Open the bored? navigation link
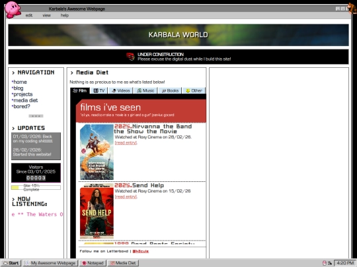357x267 pixels. (22, 107)
